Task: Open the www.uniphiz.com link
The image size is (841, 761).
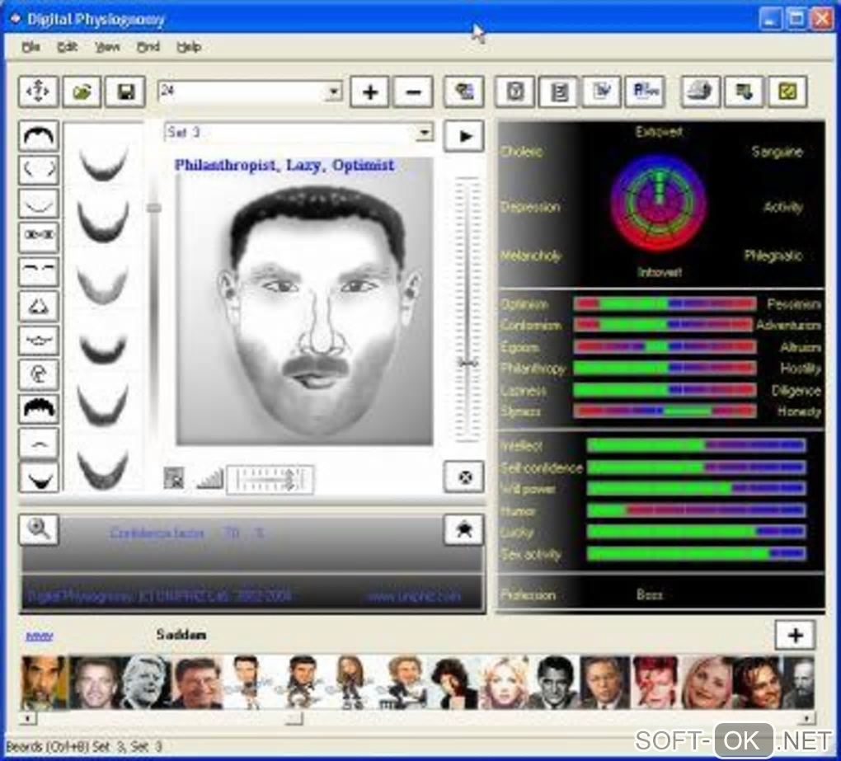Action: point(414,596)
